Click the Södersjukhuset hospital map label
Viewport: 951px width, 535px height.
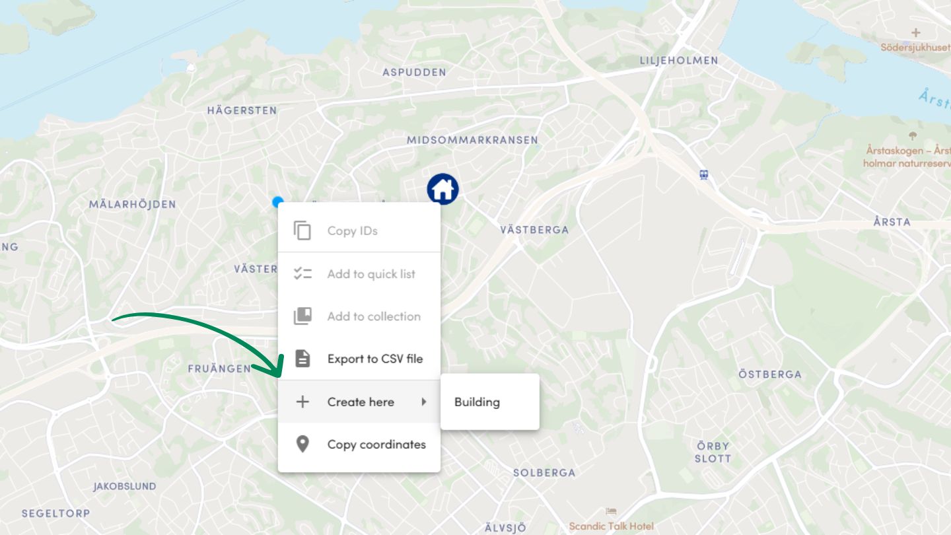coord(915,48)
